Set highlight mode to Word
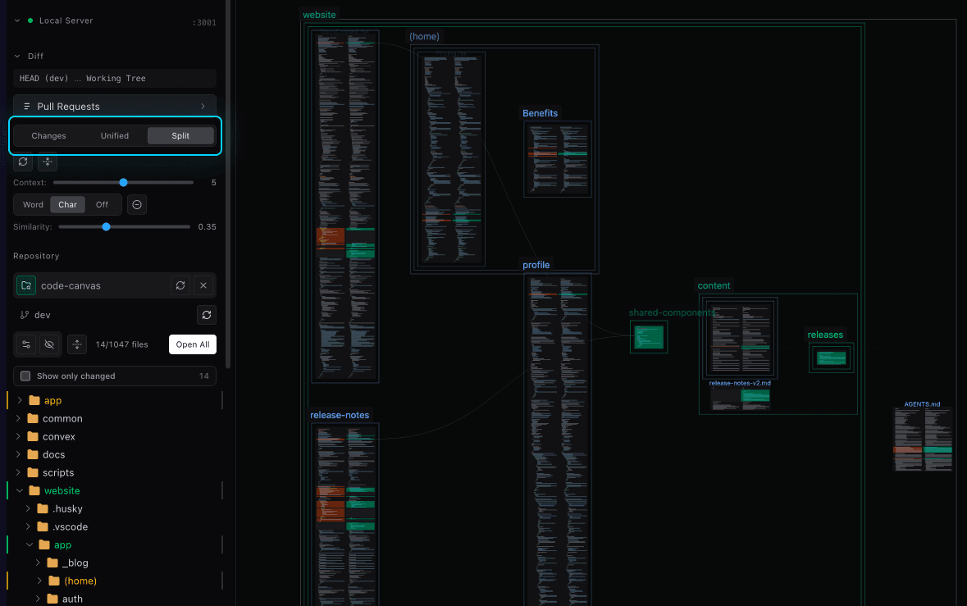 pos(33,204)
